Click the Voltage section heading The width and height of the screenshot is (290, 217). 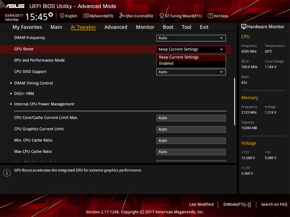[249, 143]
